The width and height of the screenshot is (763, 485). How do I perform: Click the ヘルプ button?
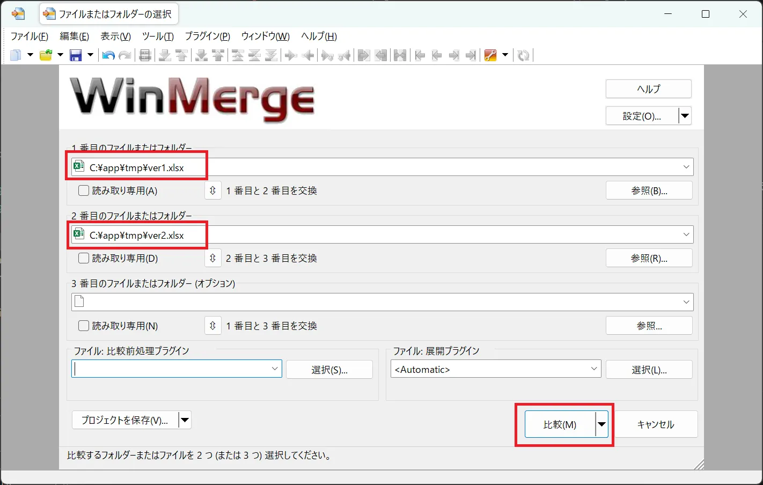[649, 89]
